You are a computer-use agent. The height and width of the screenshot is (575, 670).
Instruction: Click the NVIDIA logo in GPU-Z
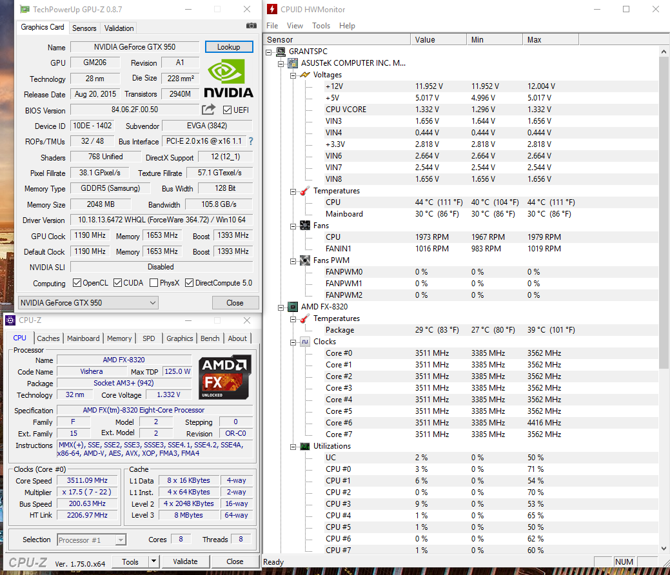pyautogui.click(x=229, y=78)
